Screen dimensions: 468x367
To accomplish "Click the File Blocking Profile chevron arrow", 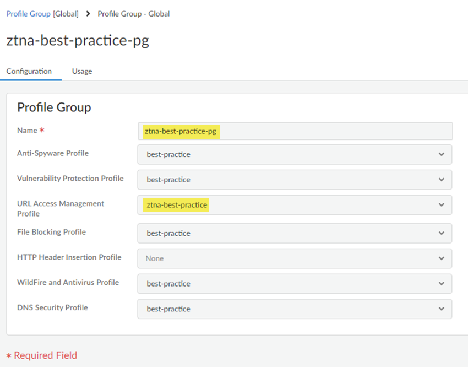I will pos(441,233).
